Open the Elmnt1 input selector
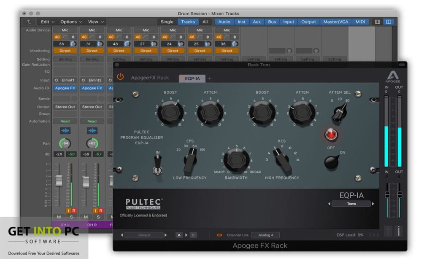 [68, 80]
